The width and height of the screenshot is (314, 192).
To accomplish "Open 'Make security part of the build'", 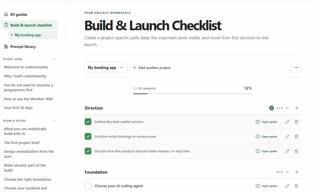I will pyautogui.click(x=25, y=168).
